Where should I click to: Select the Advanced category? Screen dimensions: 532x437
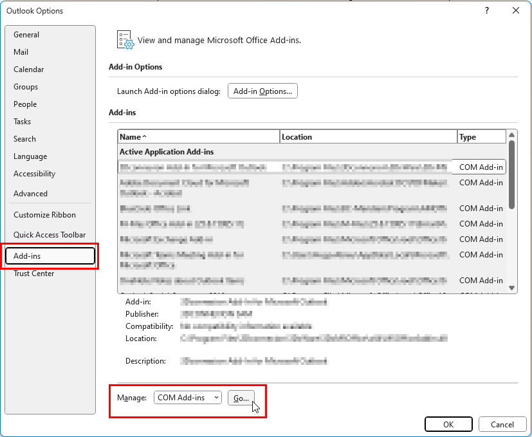point(30,194)
